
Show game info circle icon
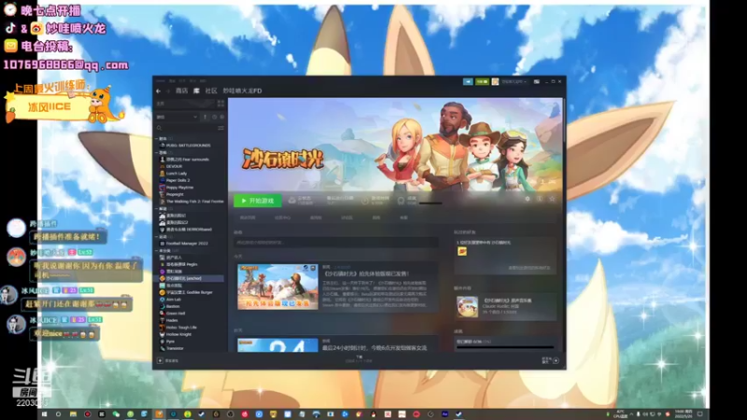540,199
